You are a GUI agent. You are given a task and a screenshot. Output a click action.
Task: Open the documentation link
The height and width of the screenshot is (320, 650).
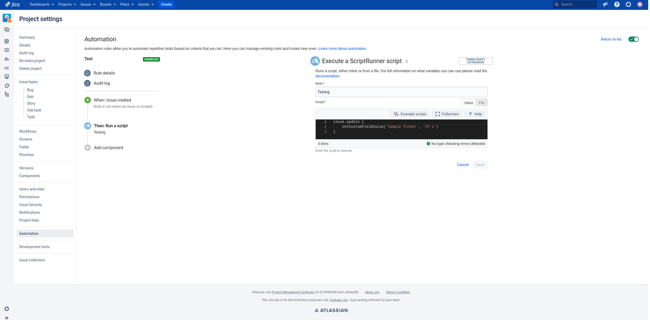tap(327, 76)
